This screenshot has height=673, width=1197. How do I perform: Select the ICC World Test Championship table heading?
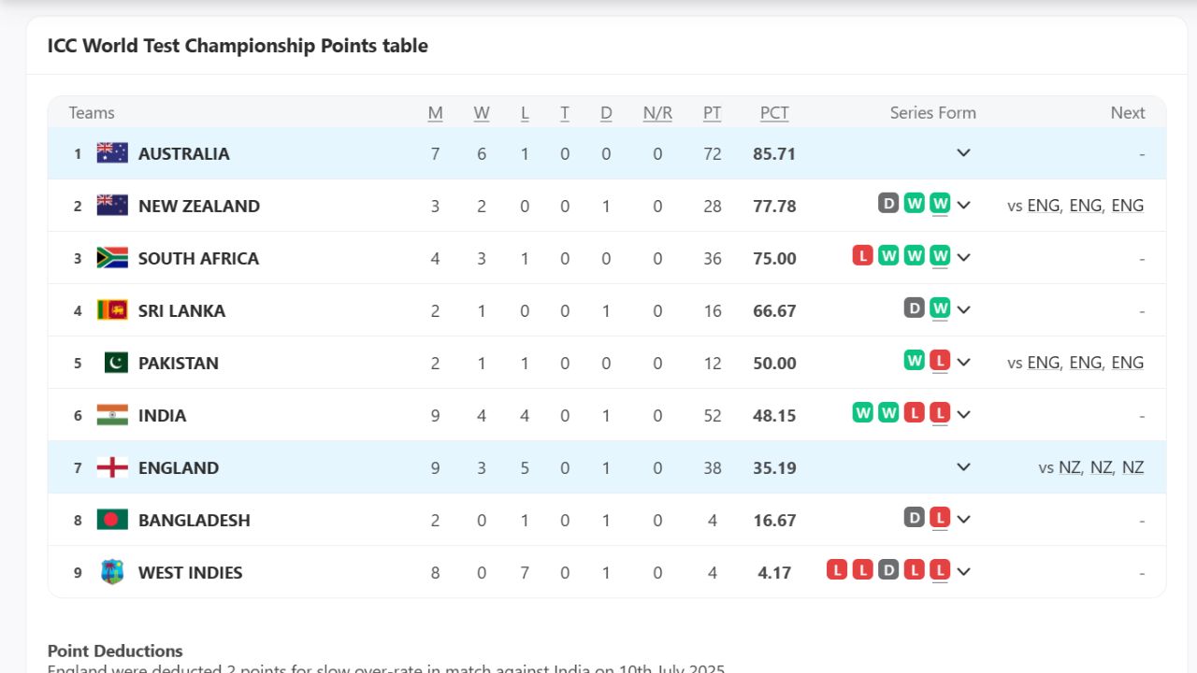tap(238, 45)
